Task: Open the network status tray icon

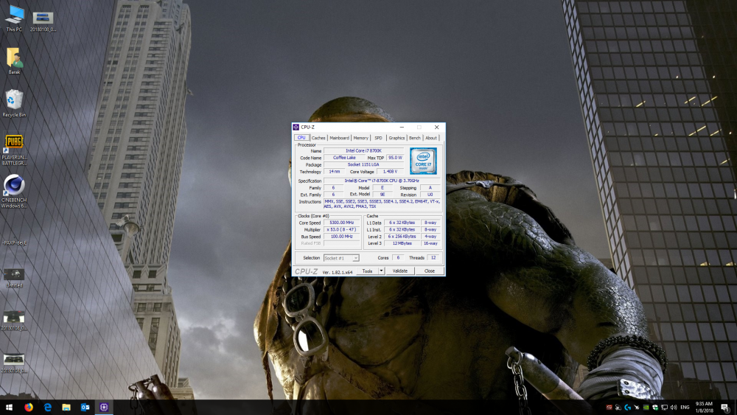Action: click(x=664, y=407)
